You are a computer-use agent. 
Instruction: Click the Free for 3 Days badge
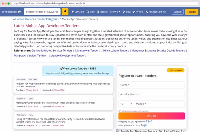point(175,70)
